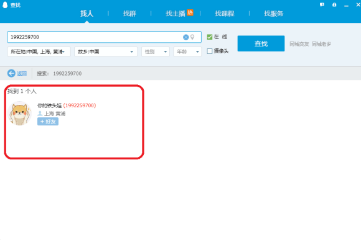This screenshot has height=240, width=361.
Task: Switch to the 找课程 tab
Action: point(225,14)
